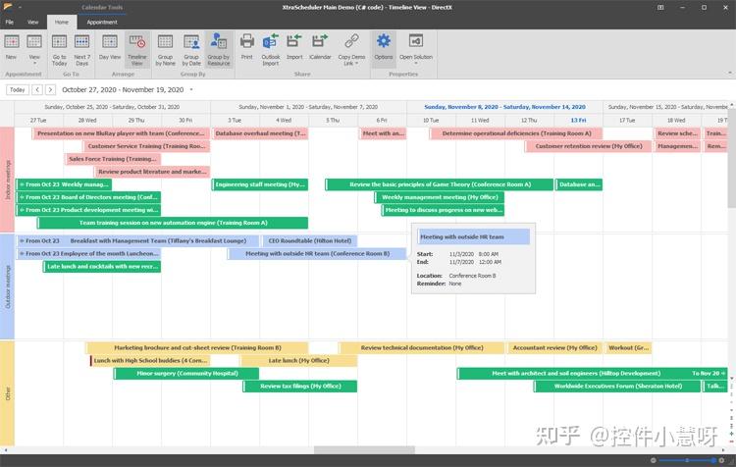
Task: Go to the next date range arrow
Action: [x=50, y=89]
